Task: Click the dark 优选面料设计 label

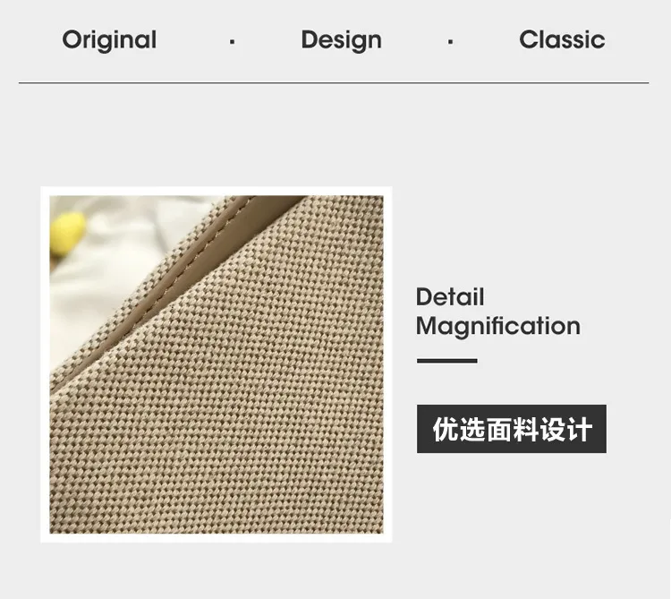Action: coord(512,429)
